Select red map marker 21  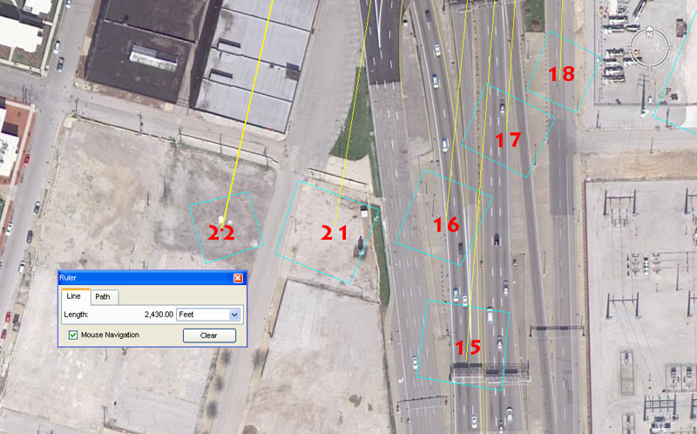pyautogui.click(x=335, y=233)
